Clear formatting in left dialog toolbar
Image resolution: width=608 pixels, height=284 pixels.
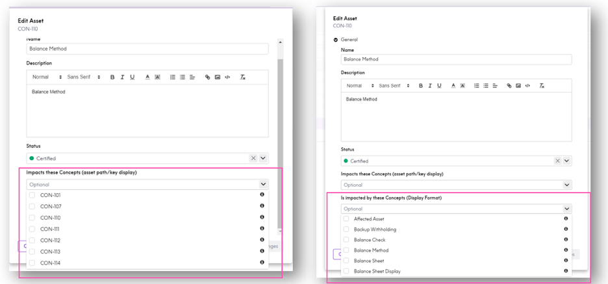(x=243, y=77)
